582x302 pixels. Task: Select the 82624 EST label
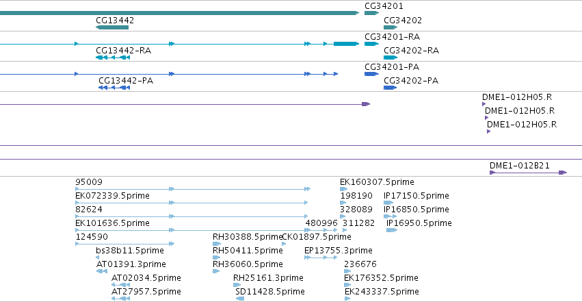(x=89, y=210)
